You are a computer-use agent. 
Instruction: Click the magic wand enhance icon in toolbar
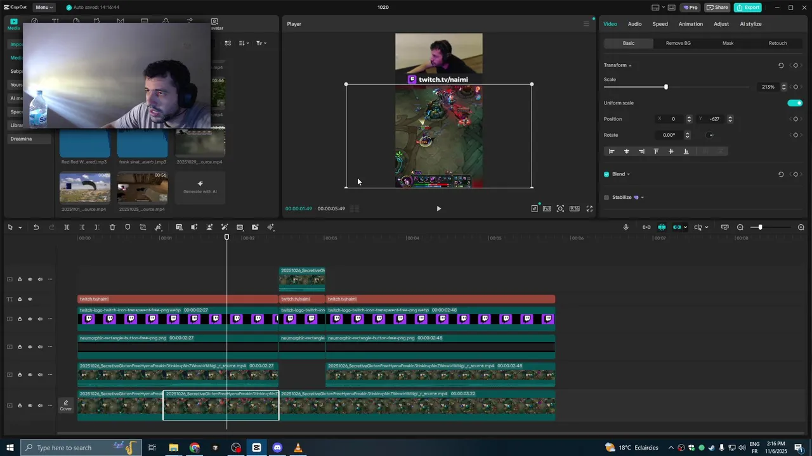click(x=225, y=227)
